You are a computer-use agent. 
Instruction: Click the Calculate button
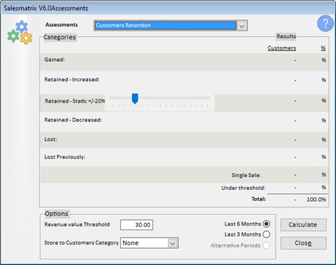[x=303, y=225]
